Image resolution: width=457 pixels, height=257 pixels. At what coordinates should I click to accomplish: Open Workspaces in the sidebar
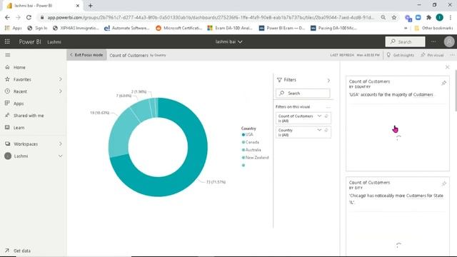click(26, 144)
